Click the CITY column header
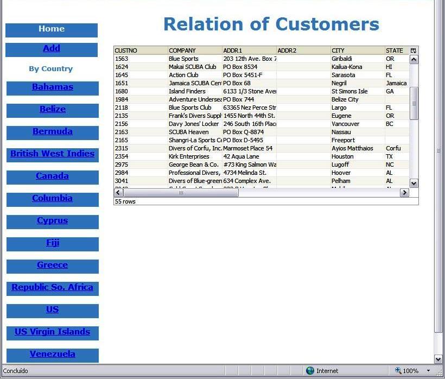This screenshot has width=445, height=379. click(358, 50)
